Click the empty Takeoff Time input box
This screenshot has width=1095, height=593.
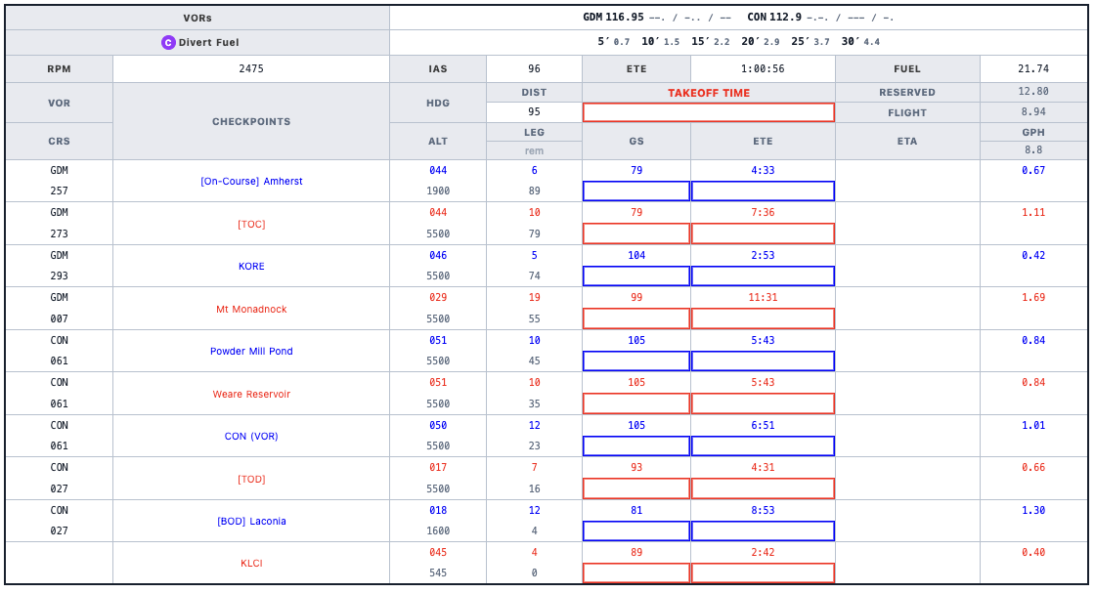pos(708,112)
